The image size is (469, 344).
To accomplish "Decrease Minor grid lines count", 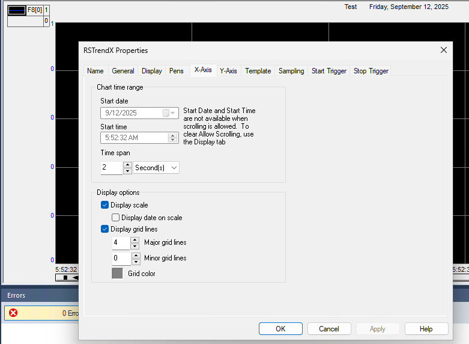I will 135,262.
